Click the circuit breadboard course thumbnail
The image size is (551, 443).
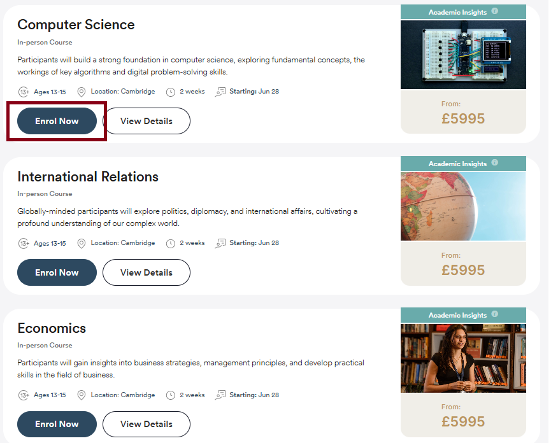[463, 54]
